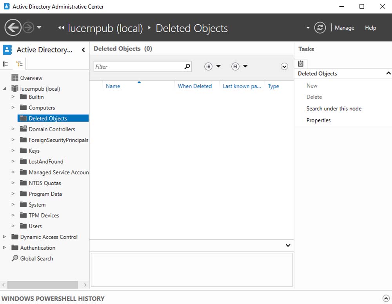Viewport: 392px width, 304px height.
Task: Click the refresh icon in header
Action: (320, 28)
